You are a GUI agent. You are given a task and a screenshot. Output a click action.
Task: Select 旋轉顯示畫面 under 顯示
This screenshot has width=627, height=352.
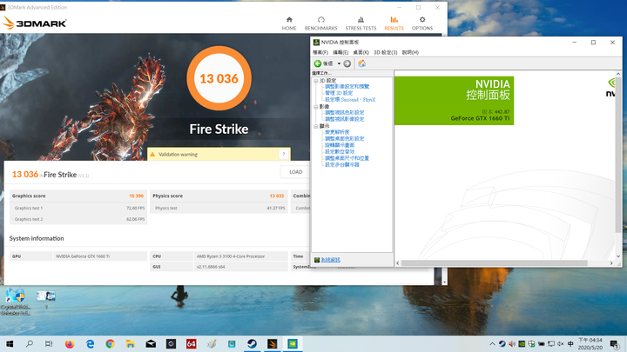coord(340,145)
